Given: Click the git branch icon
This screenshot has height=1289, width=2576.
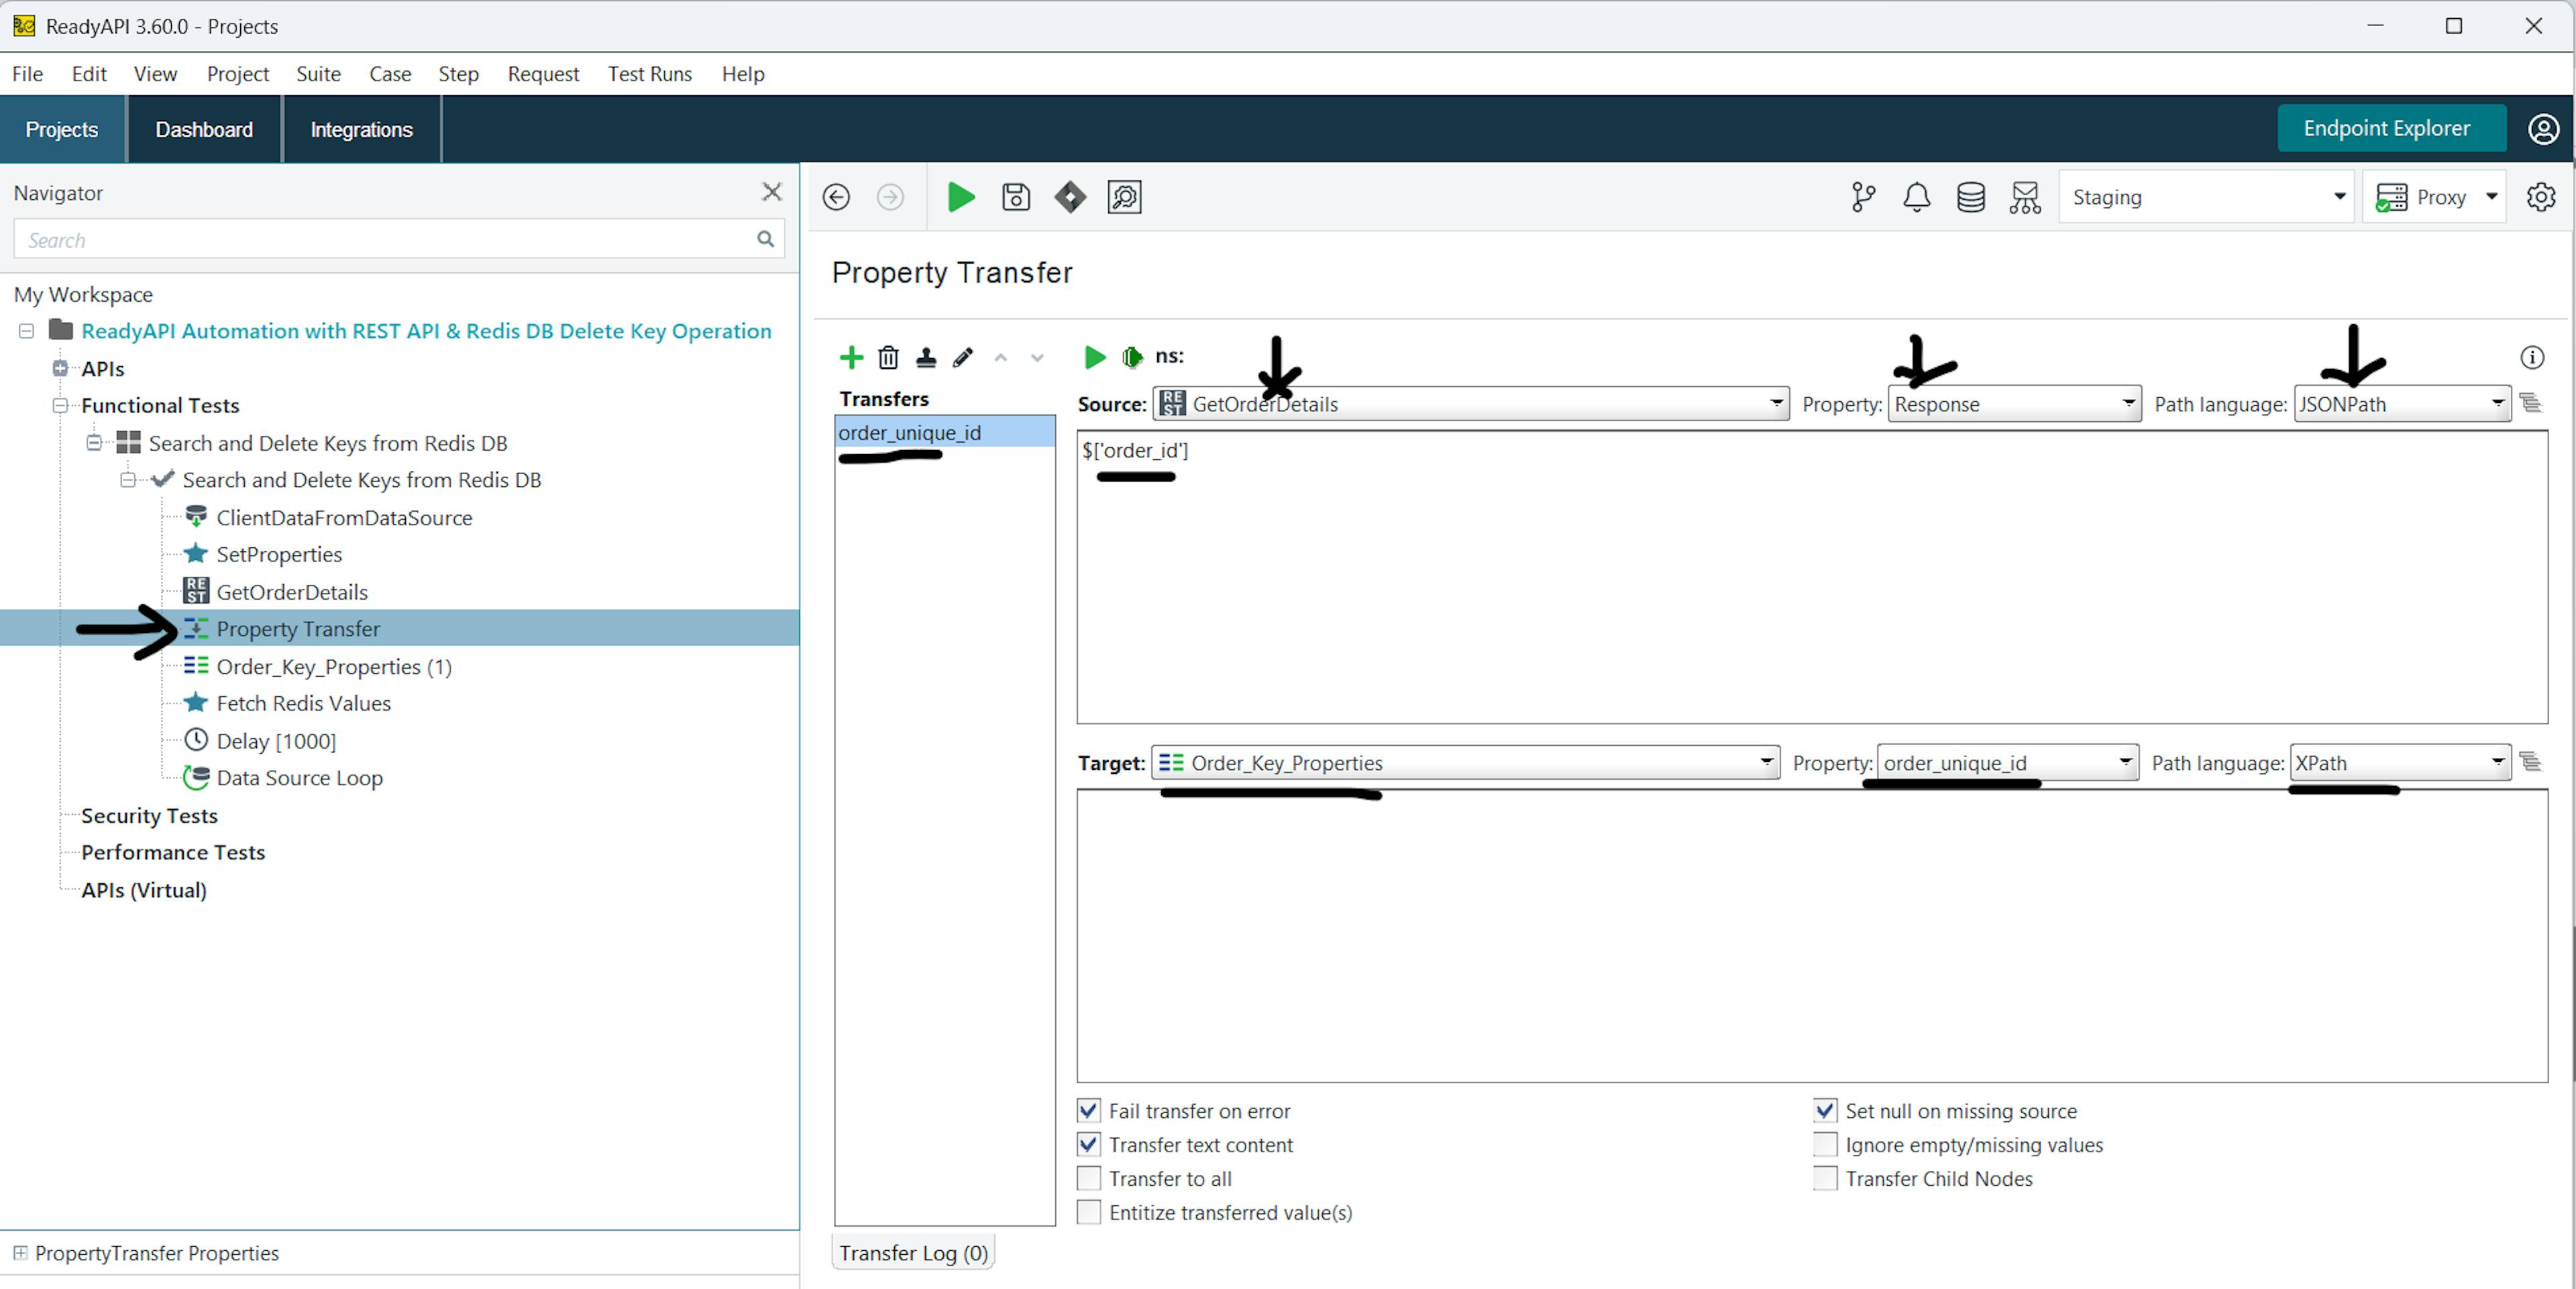Looking at the screenshot, I should [x=1862, y=197].
